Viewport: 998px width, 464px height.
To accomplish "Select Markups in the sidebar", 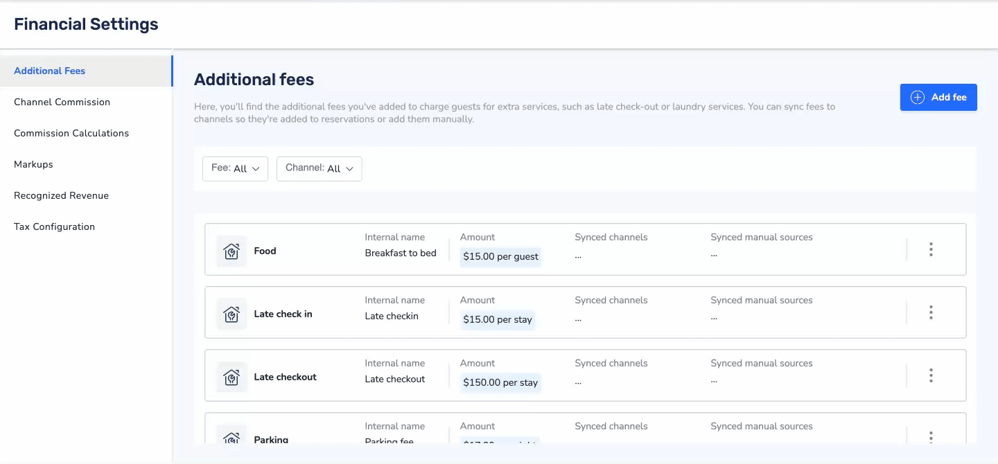I will pos(33,164).
